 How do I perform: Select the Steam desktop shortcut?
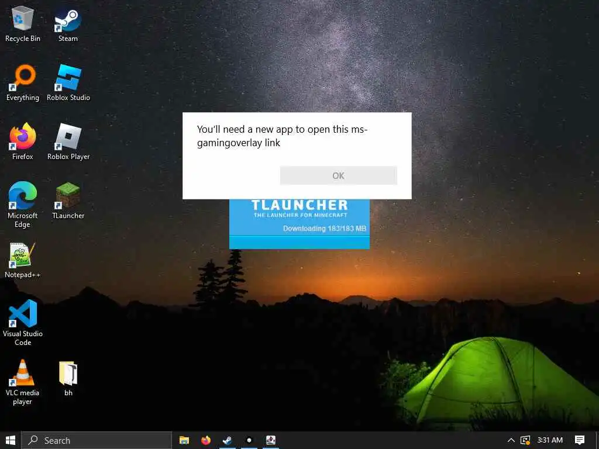68,25
